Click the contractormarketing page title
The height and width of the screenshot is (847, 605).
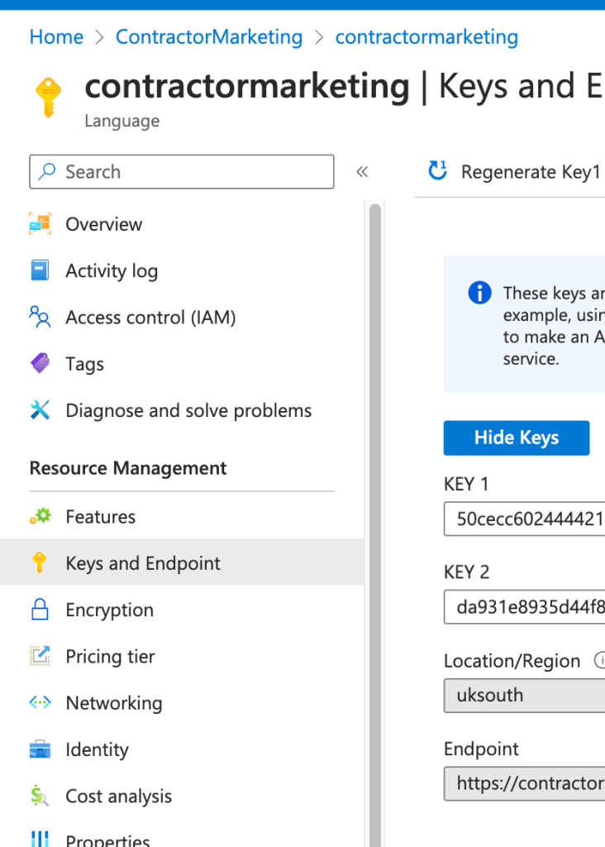coord(246,86)
